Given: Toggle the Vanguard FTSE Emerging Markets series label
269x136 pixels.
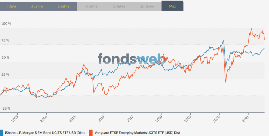Looking at the screenshot, I should 137,133.
